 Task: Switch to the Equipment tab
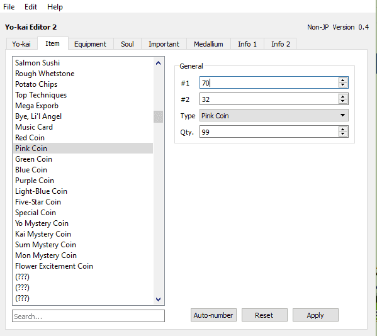(90, 44)
